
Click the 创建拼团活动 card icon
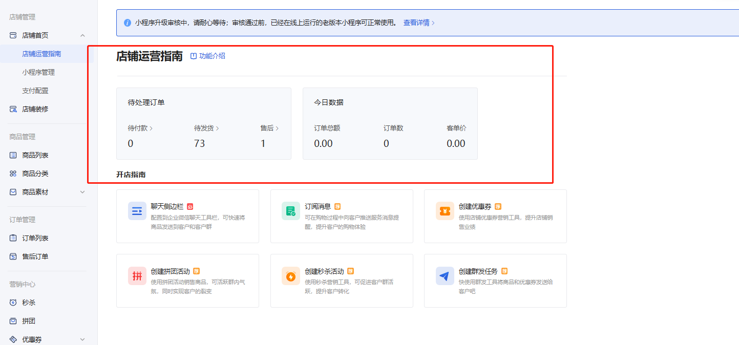pos(137,276)
